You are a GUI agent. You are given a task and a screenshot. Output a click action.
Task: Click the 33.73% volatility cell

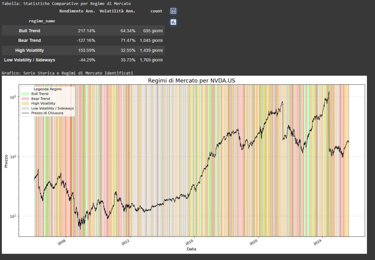128,60
